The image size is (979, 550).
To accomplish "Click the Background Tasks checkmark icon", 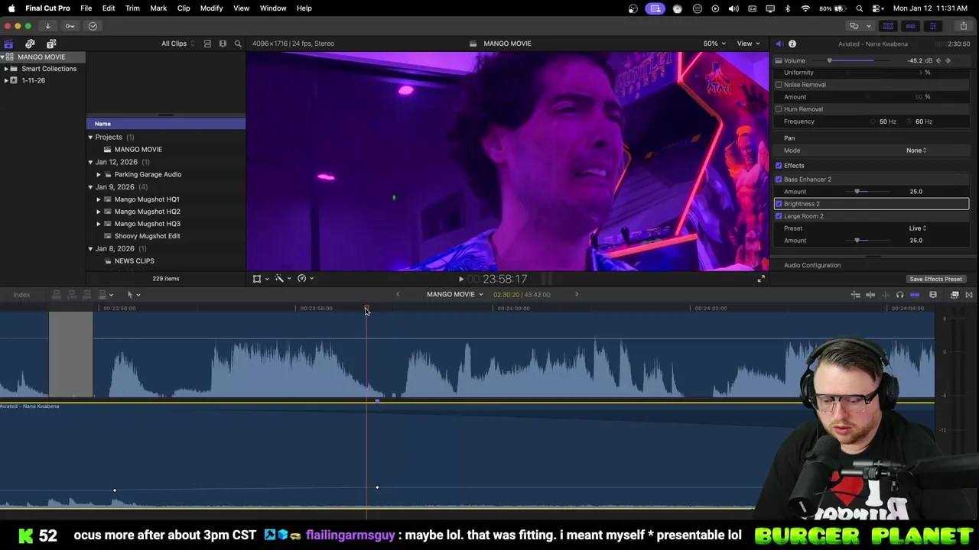I will coord(93,26).
